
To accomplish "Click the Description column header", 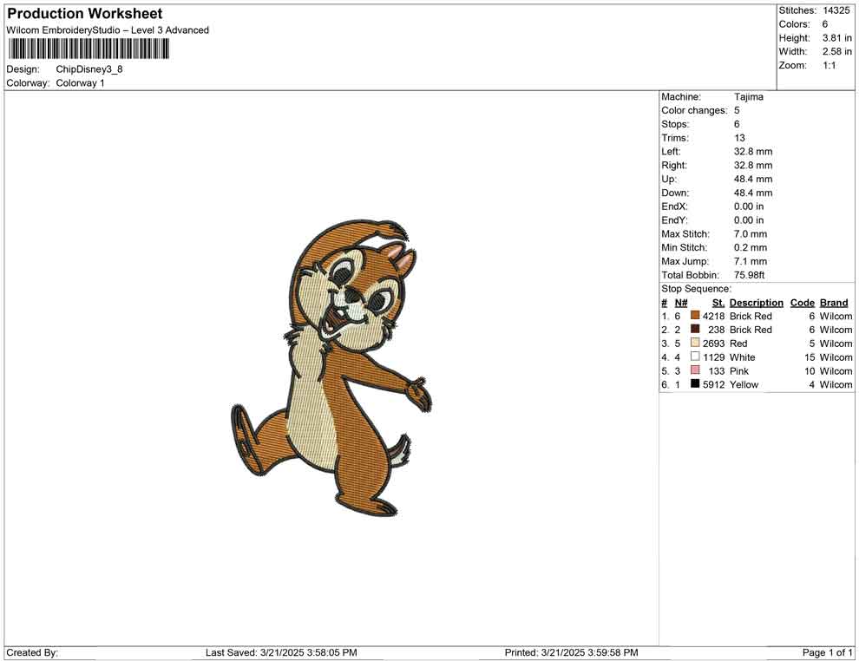I will tap(756, 302).
